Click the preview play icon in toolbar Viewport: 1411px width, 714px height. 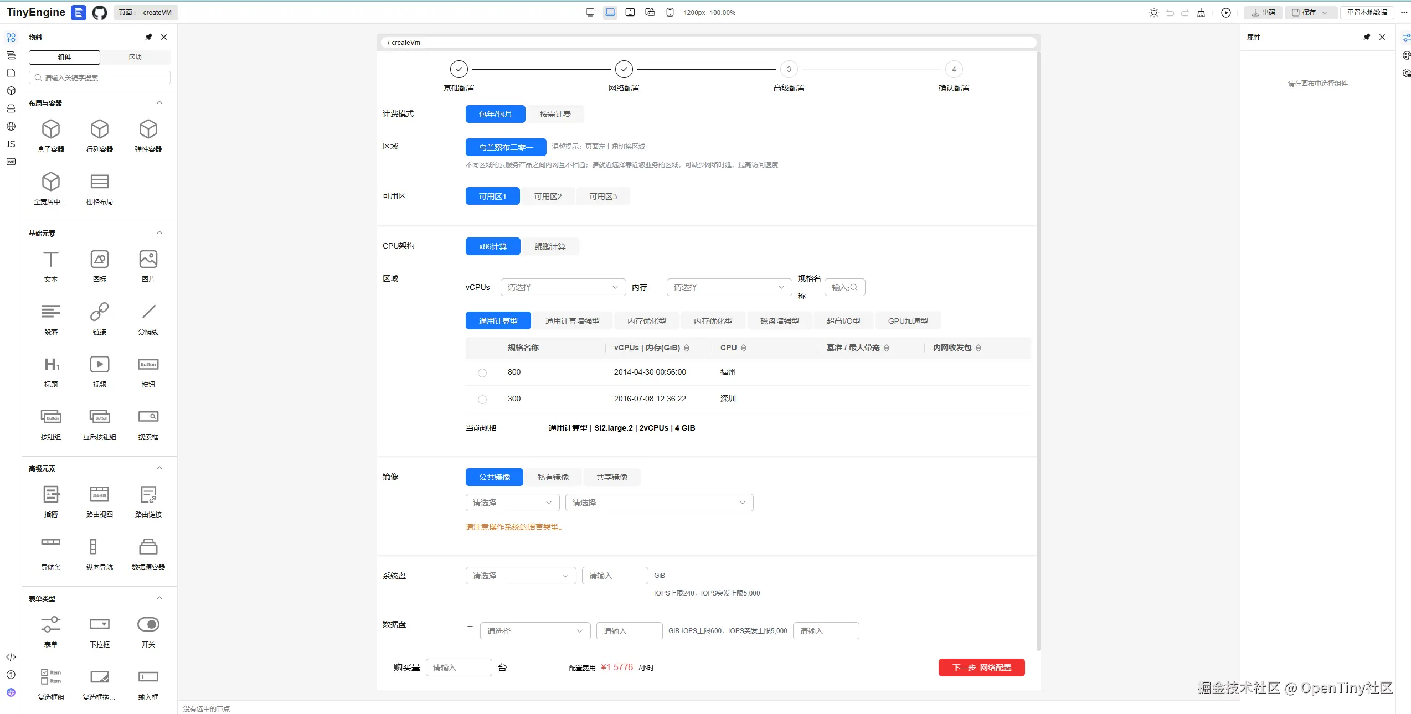[x=1225, y=13]
